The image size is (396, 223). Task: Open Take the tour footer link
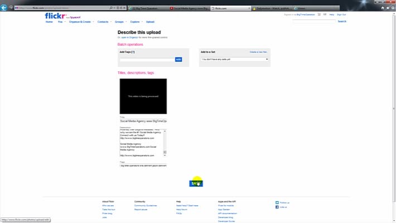pyautogui.click(x=109, y=210)
